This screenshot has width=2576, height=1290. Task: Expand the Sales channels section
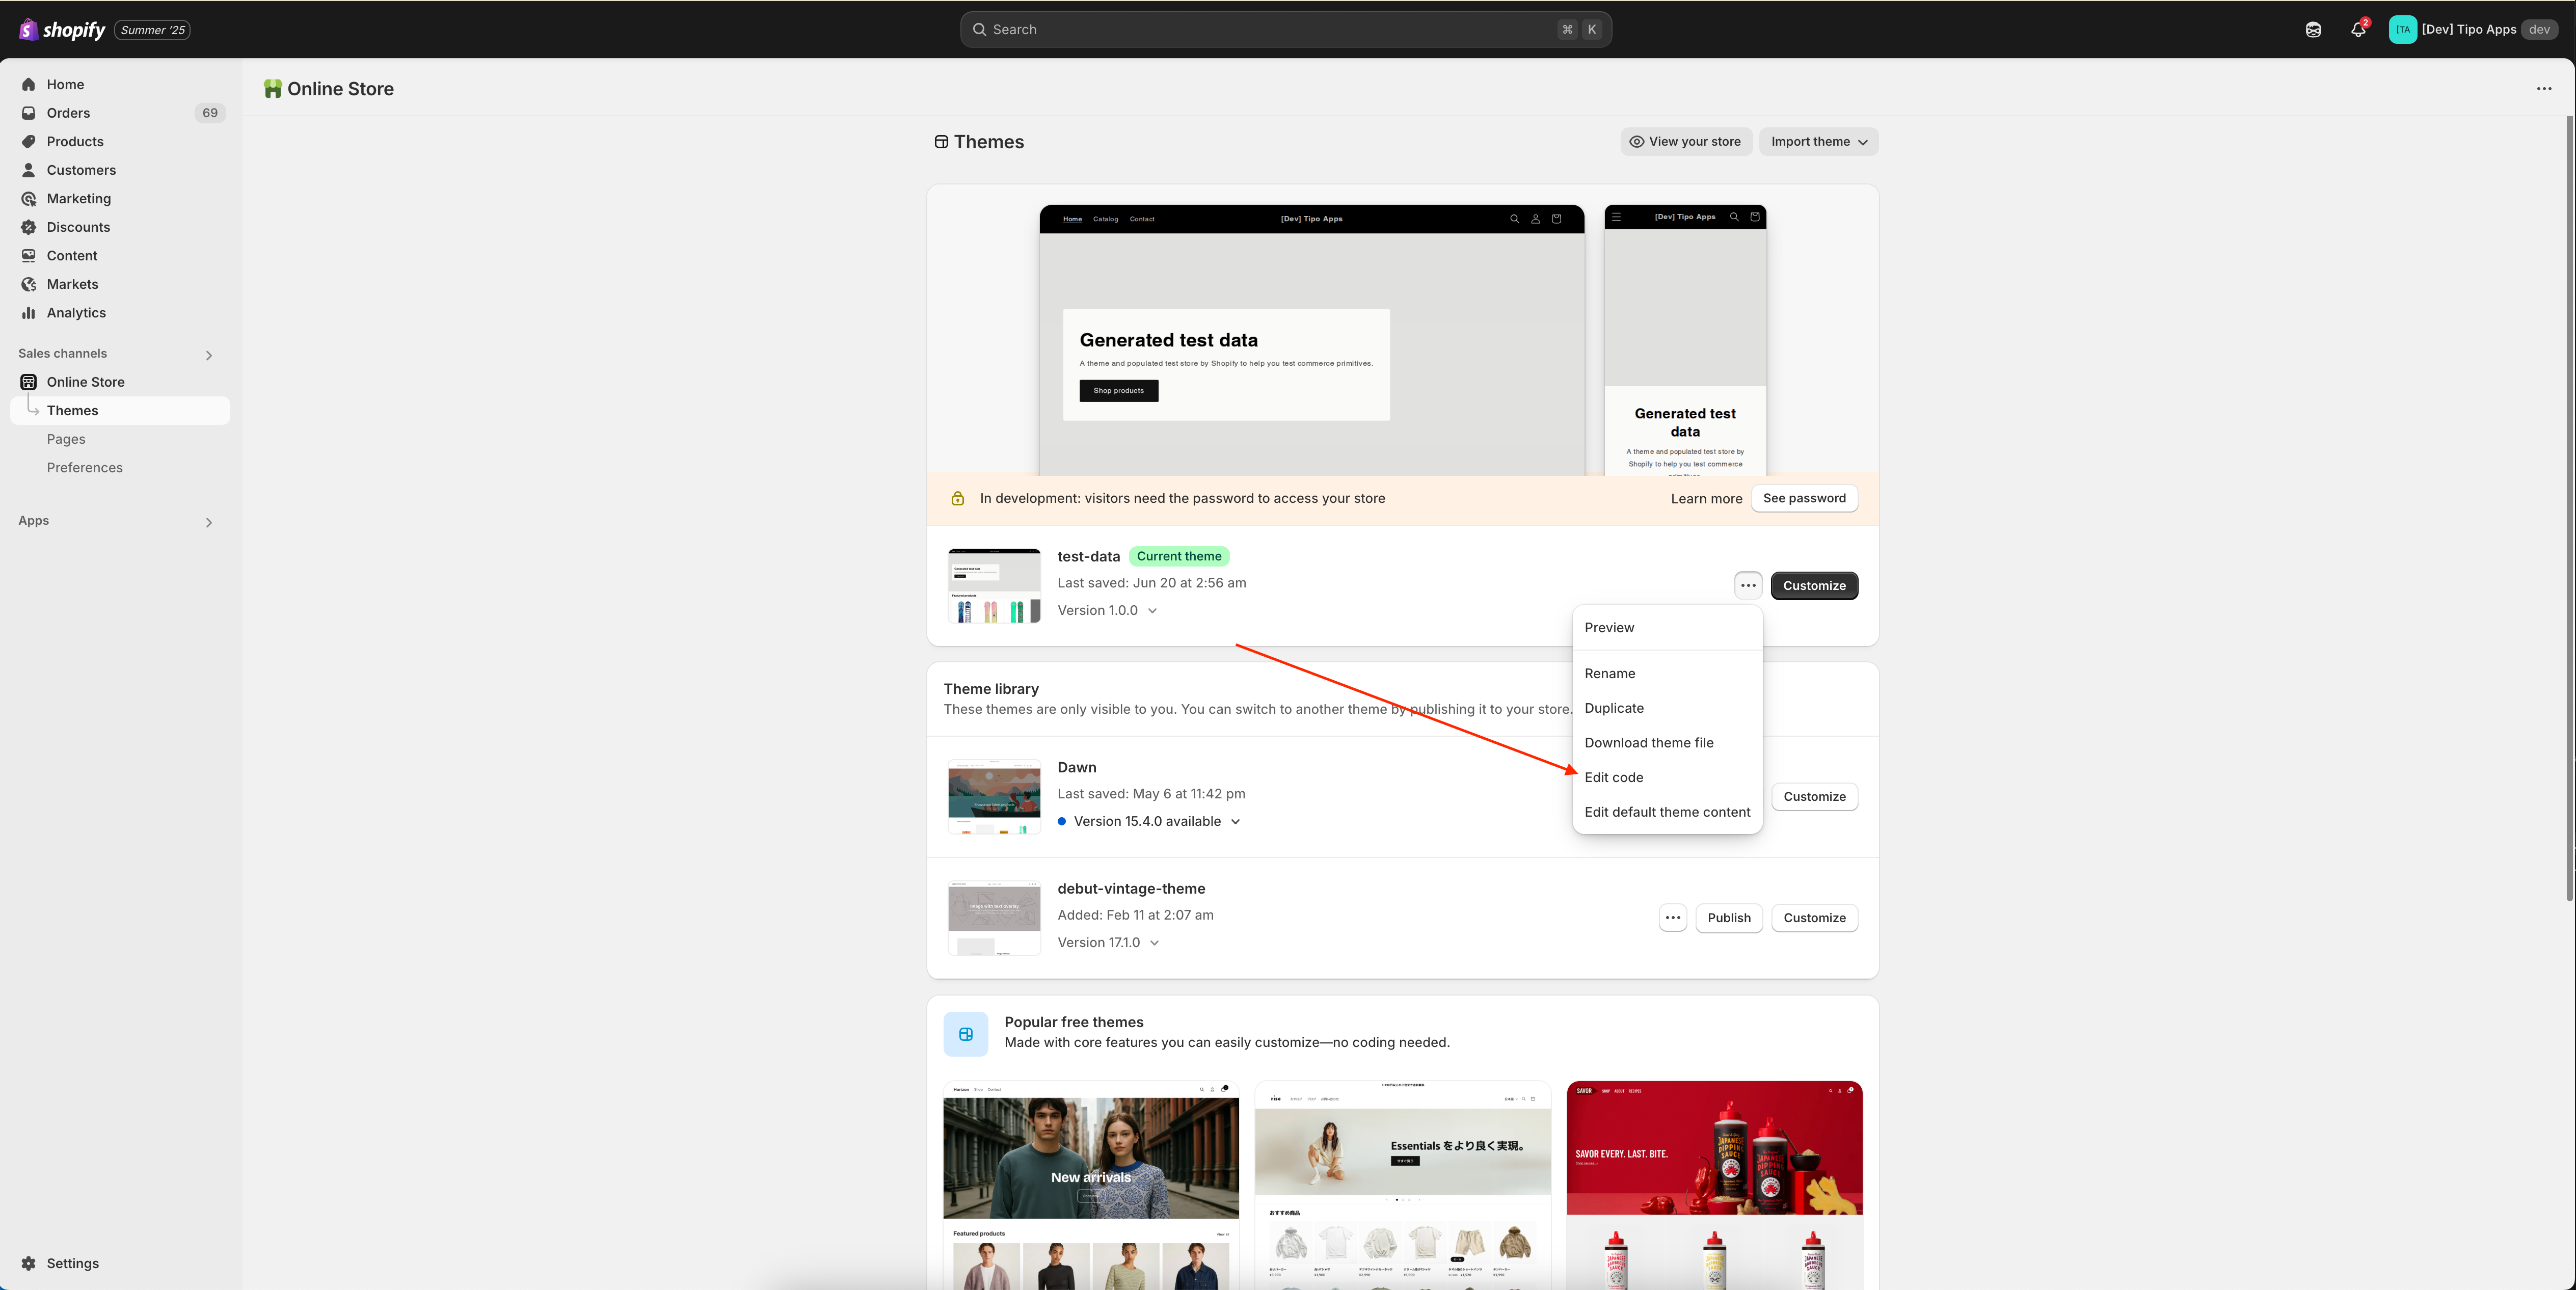click(209, 355)
